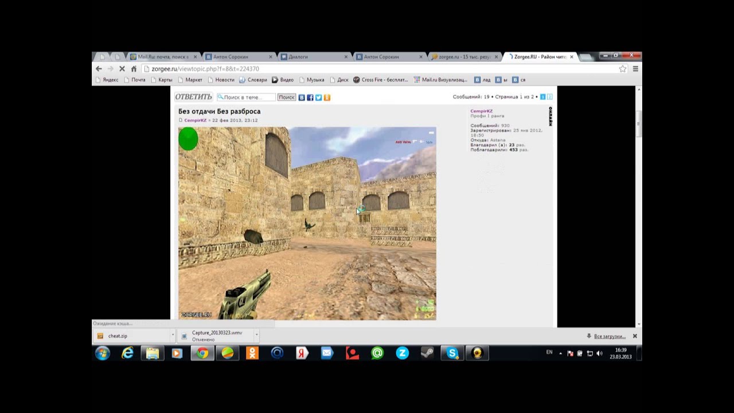This screenshot has height=413, width=734.
Task: Click the Поиск в теме search field
Action: (246, 98)
